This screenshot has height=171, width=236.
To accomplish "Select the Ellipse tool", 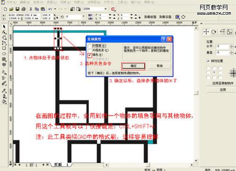I will click(4, 54).
